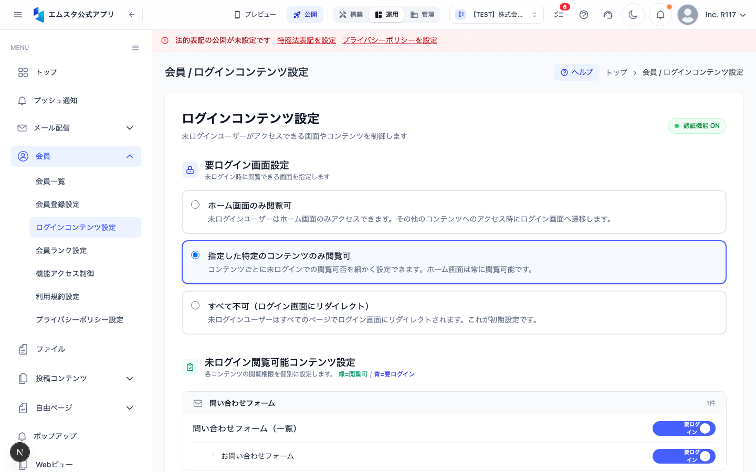The width and height of the screenshot is (756, 472).
Task: Expand the 投稿コンテンツ sidebar section
Action: 76,379
